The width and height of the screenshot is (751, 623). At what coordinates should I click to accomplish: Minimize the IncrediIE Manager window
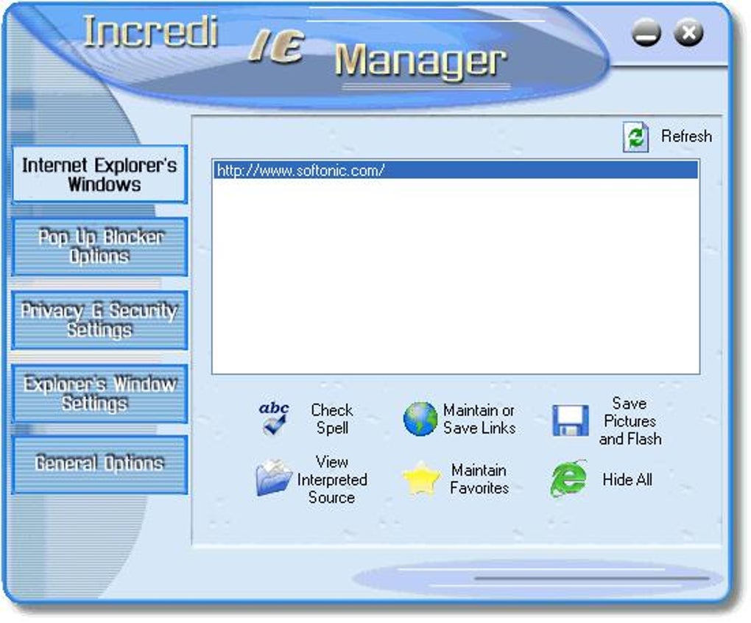click(646, 33)
